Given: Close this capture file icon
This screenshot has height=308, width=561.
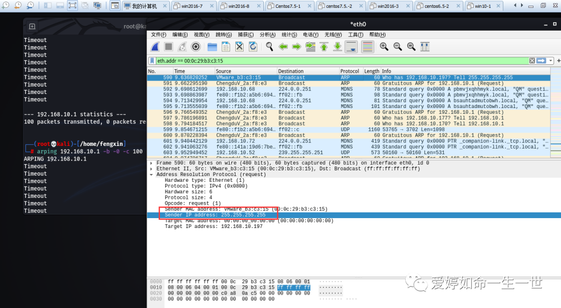Looking at the screenshot, I should point(239,47).
